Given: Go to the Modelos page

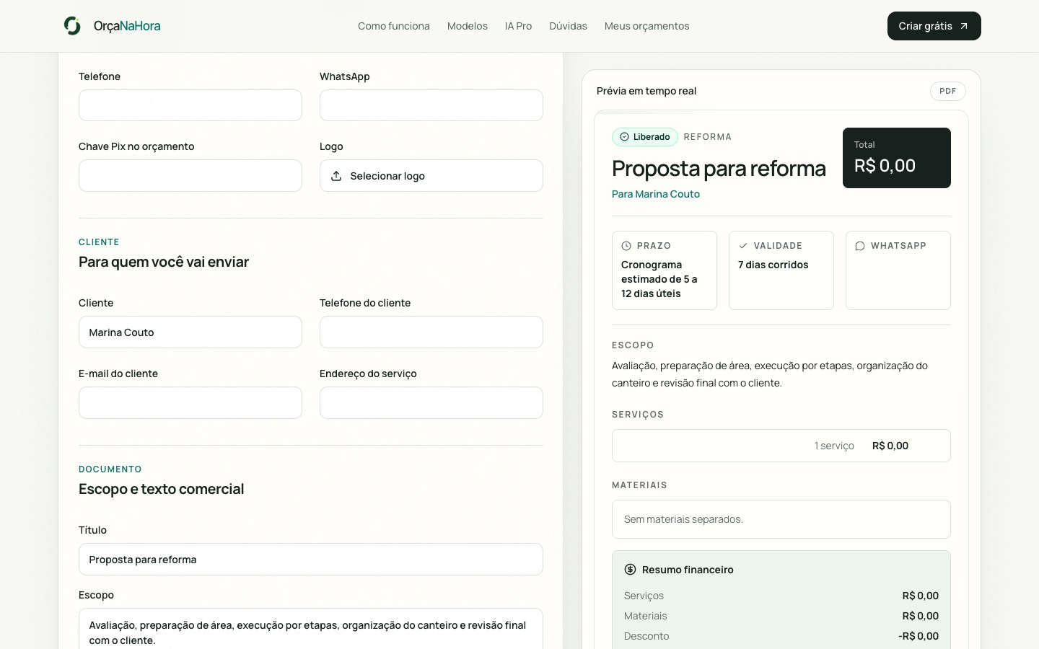Looking at the screenshot, I should [468, 26].
